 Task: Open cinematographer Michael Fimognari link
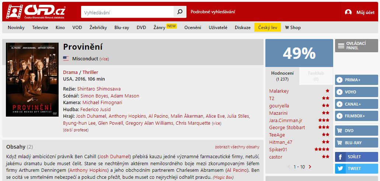[102, 103]
